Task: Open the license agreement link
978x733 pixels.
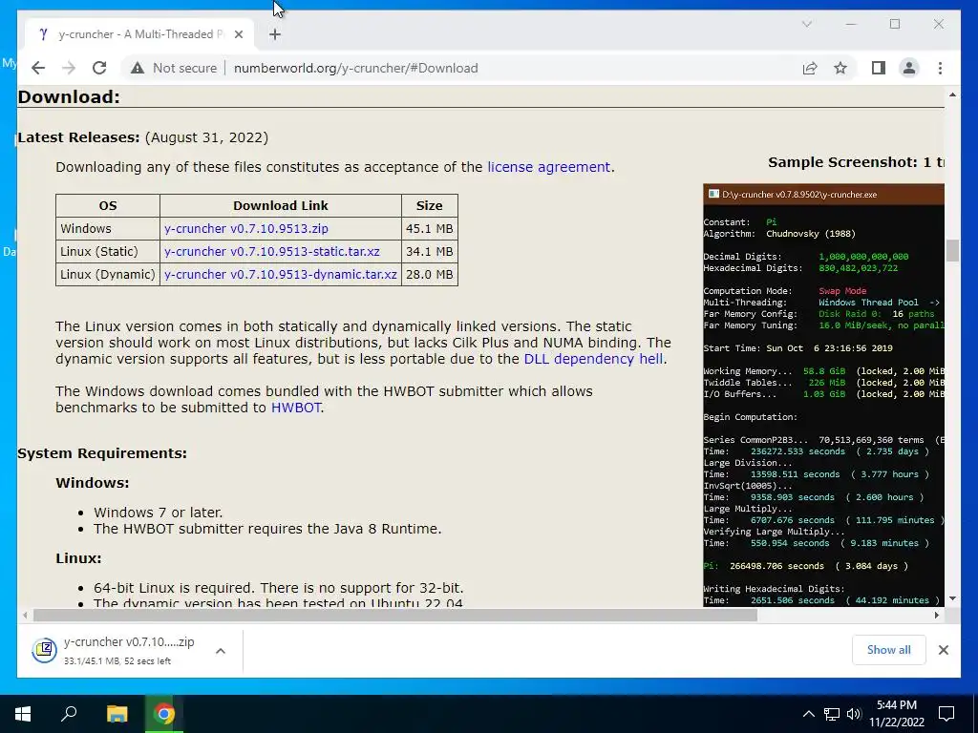Action: [x=549, y=167]
